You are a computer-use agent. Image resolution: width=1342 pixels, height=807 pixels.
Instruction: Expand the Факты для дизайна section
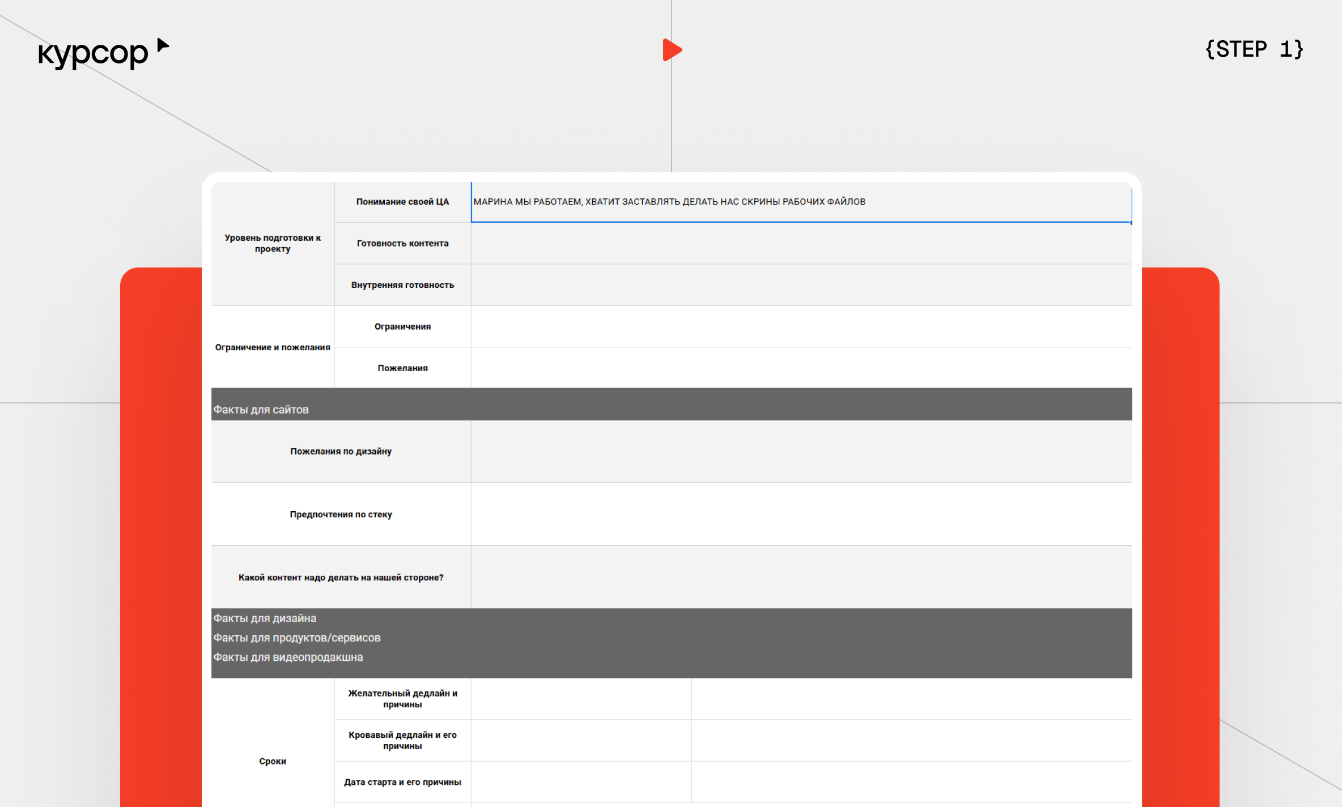click(x=265, y=618)
